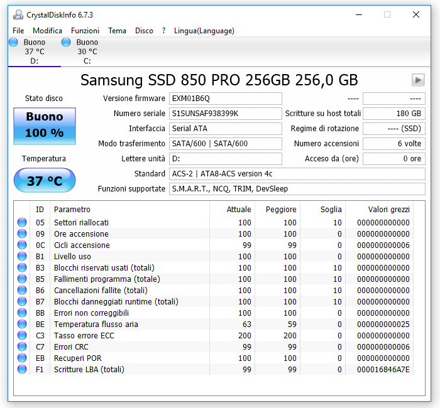The height and width of the screenshot is (408, 440).
Task: Click the ID column header
Action: pyautogui.click(x=40, y=209)
